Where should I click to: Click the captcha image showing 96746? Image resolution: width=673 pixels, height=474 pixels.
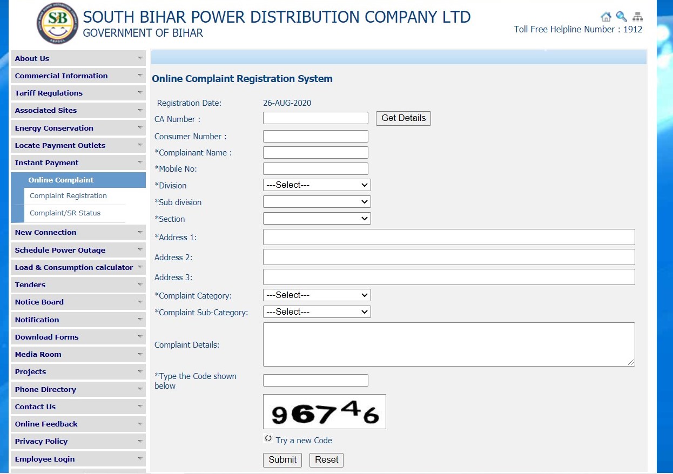coord(325,411)
